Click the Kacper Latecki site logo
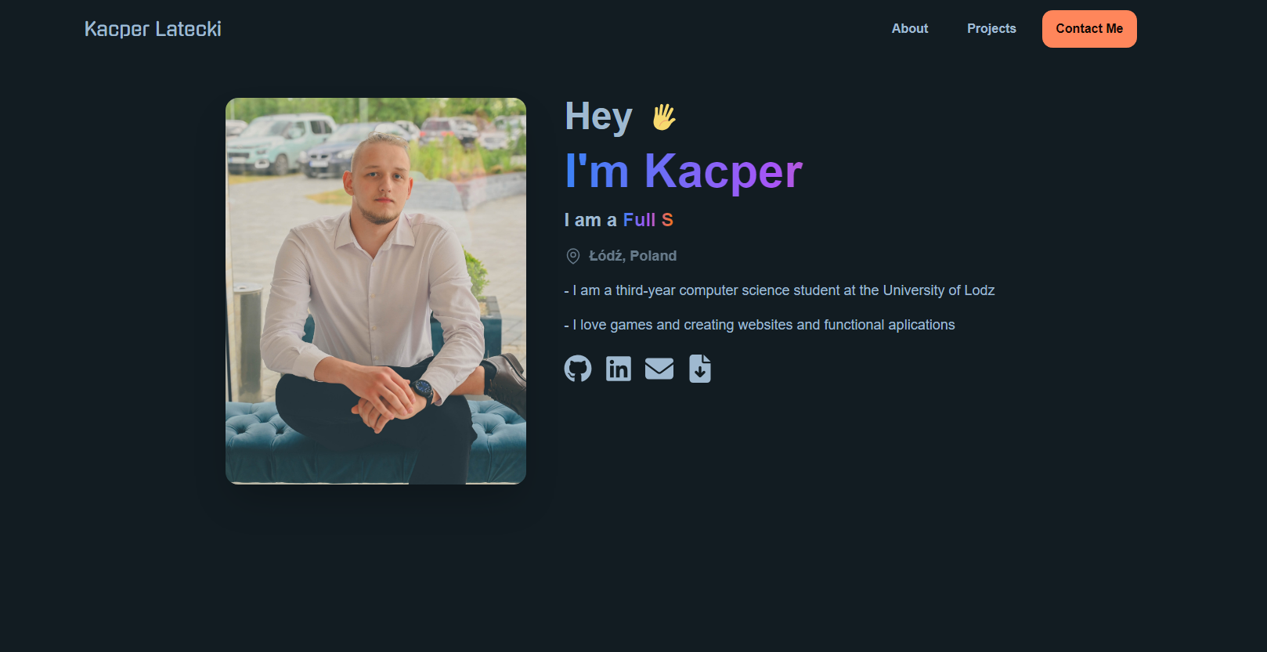Image resolution: width=1267 pixels, height=652 pixels. [153, 29]
